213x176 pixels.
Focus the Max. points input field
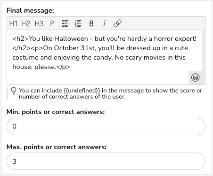tap(106, 161)
